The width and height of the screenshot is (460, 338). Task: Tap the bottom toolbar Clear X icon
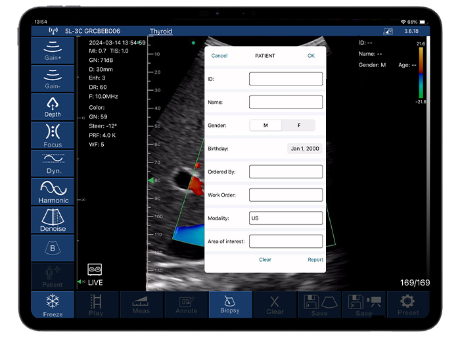(x=275, y=304)
